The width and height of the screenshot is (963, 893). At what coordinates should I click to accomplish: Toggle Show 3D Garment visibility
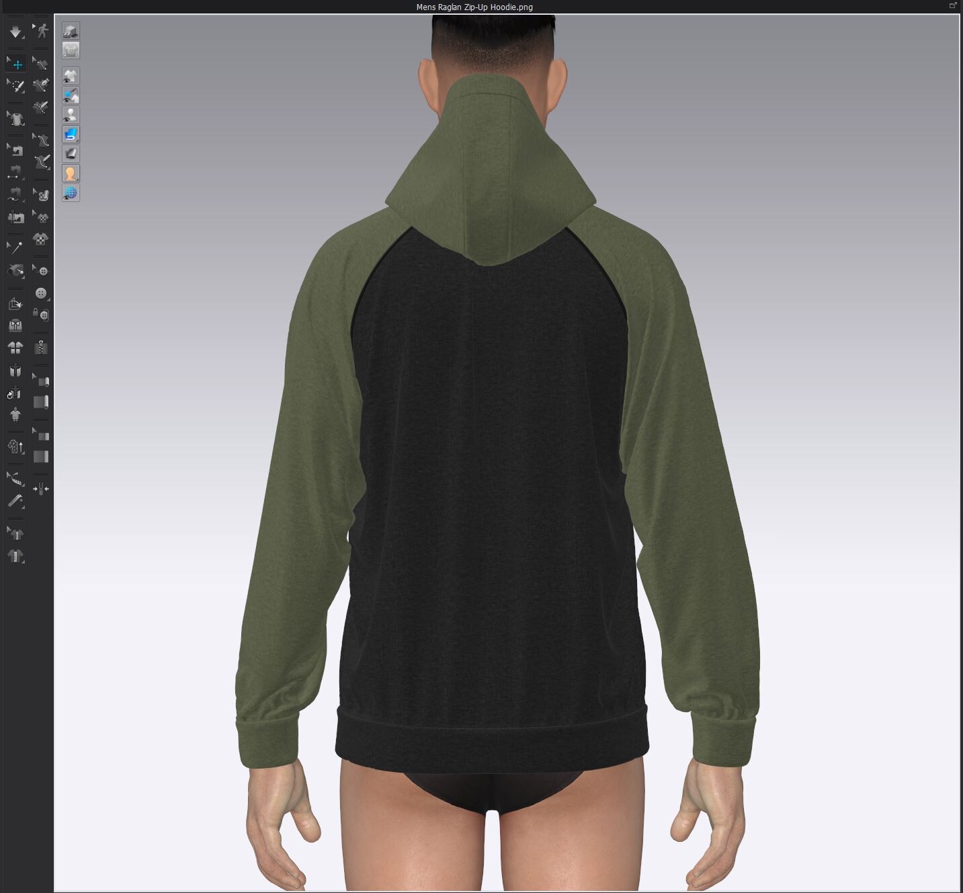[70, 75]
